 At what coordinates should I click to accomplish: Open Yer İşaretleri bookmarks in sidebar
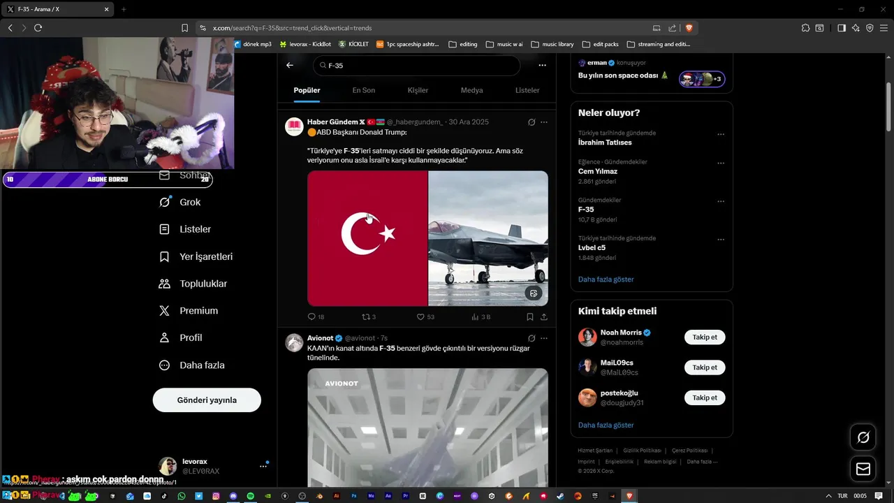pyautogui.click(x=196, y=256)
